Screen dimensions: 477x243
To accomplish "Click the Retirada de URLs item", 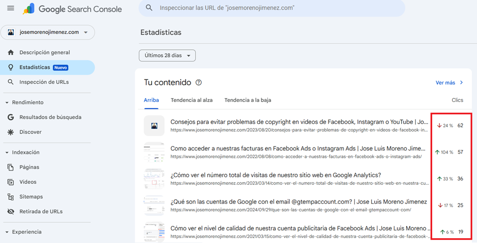I will click(40, 211).
